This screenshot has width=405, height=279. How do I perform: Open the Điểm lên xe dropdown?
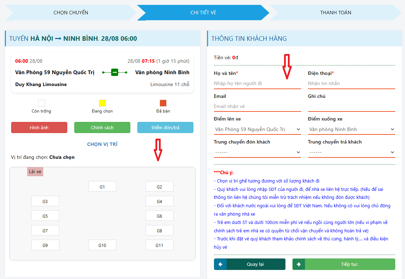coord(257,129)
